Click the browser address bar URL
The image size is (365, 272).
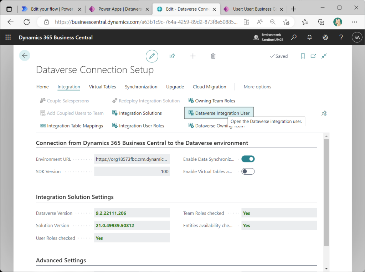(x=146, y=22)
